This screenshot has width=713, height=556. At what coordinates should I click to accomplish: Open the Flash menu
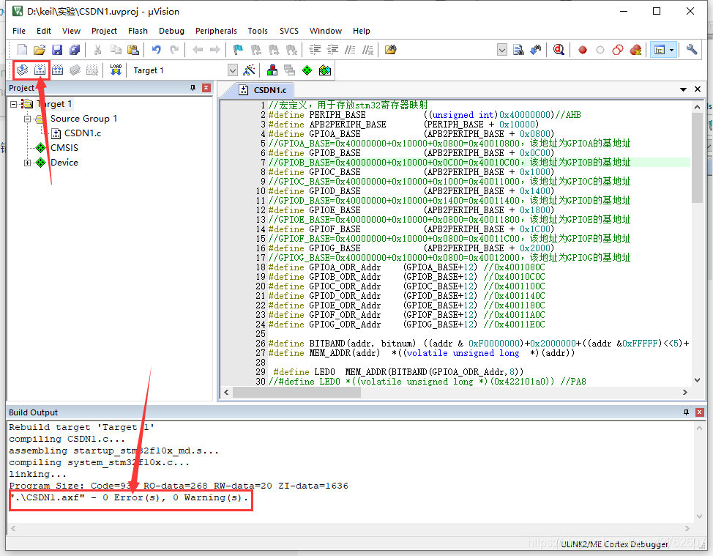pos(138,31)
